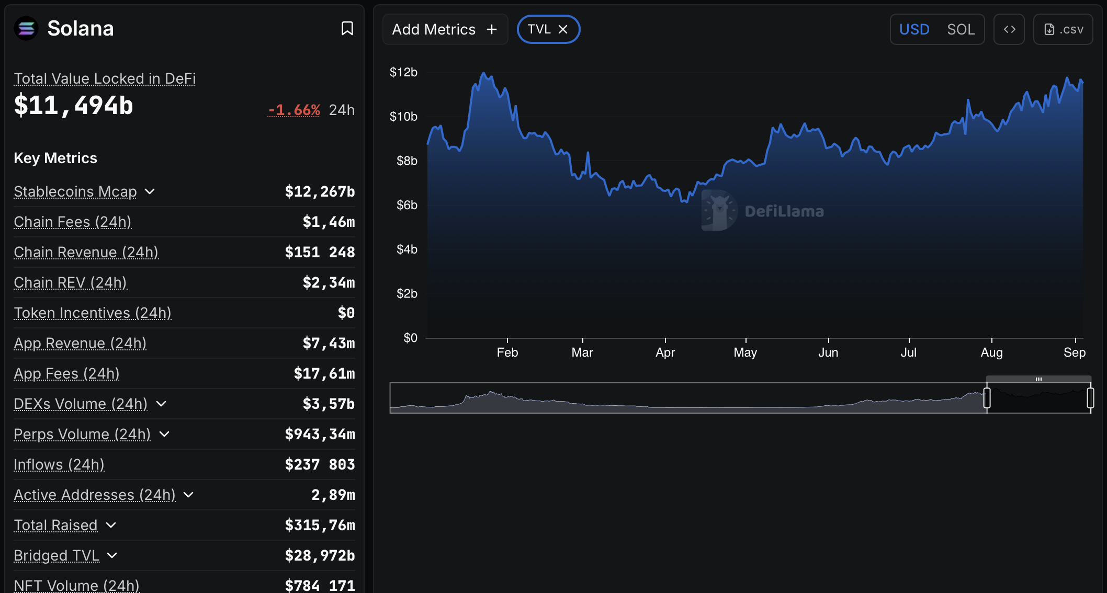Expand Total Raised details

(111, 525)
